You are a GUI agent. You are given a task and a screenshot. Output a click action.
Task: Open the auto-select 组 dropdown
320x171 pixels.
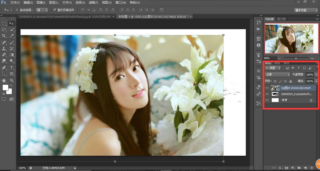(x=42, y=10)
